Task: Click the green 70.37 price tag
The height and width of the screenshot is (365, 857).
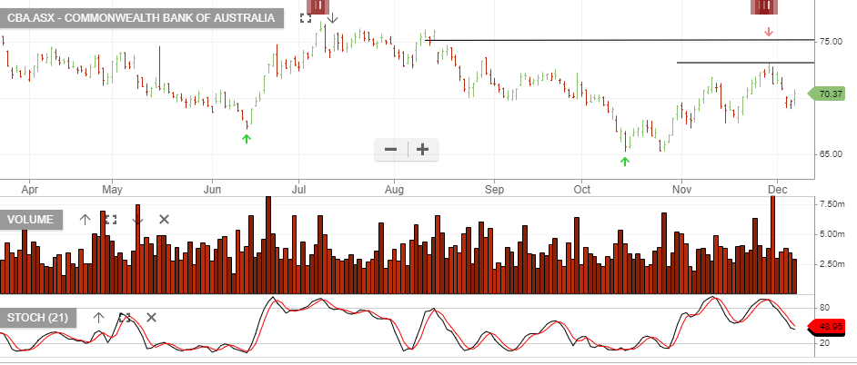Action: click(826, 94)
